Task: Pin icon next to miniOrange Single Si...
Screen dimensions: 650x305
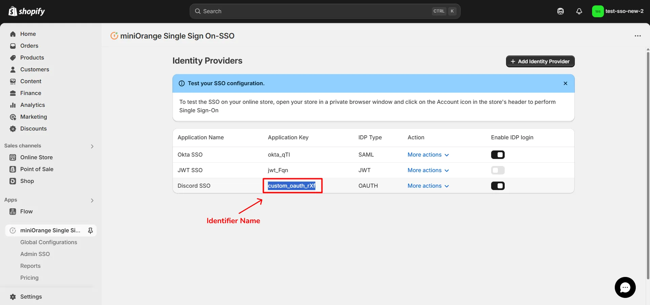Action: [x=90, y=231]
